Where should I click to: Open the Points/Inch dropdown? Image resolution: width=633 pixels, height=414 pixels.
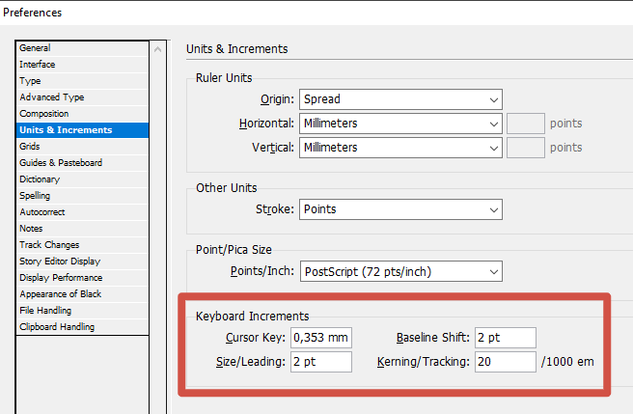(x=400, y=272)
